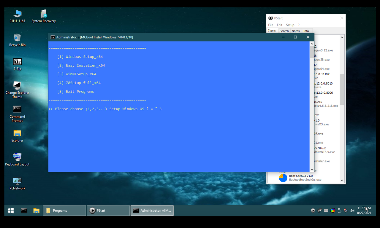Click the console window scrollbar thumb
Viewport: 380px width, 228px height.
pos(312,52)
